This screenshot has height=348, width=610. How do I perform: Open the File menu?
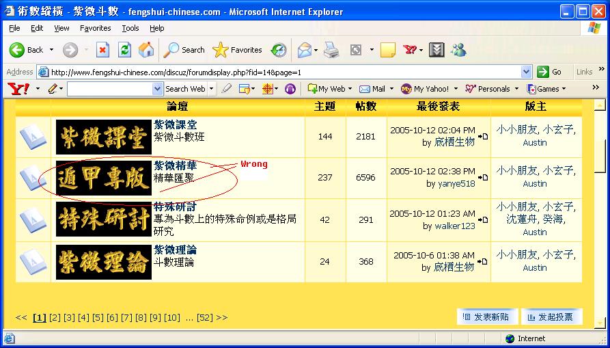[14, 28]
